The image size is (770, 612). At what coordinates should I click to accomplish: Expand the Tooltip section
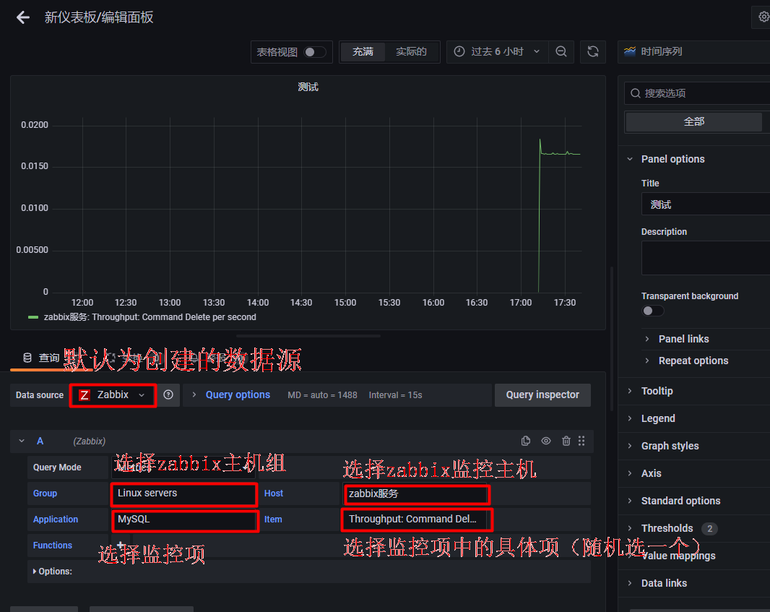tap(657, 391)
